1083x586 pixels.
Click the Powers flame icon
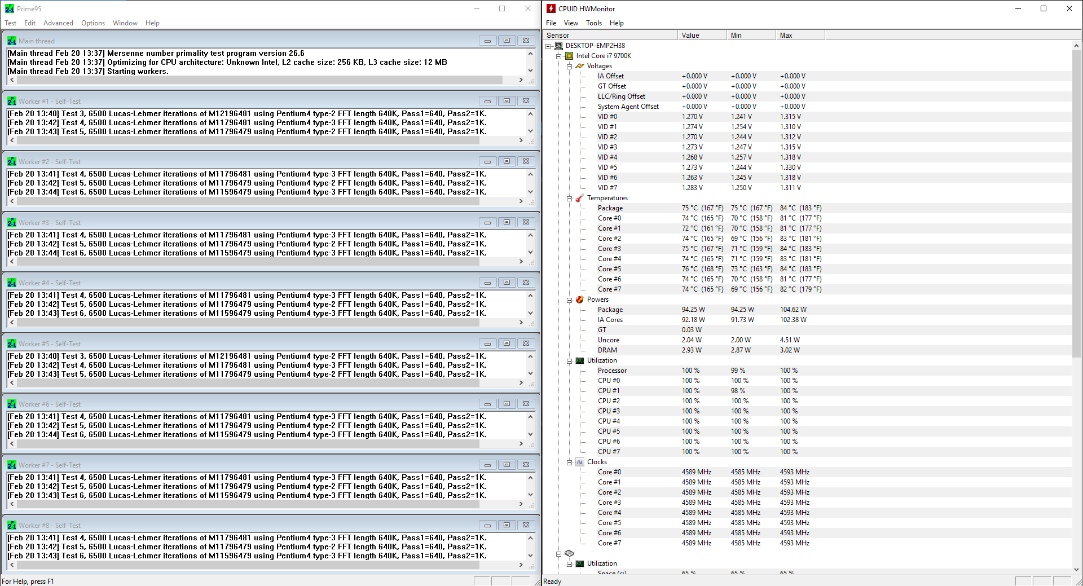579,299
